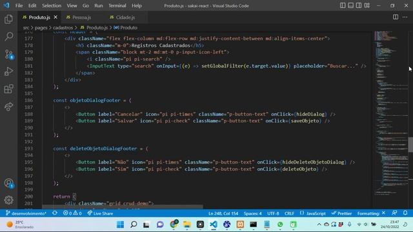Toggle the primary side bar layout
The height and width of the screenshot is (232, 413).
pos(343,6)
